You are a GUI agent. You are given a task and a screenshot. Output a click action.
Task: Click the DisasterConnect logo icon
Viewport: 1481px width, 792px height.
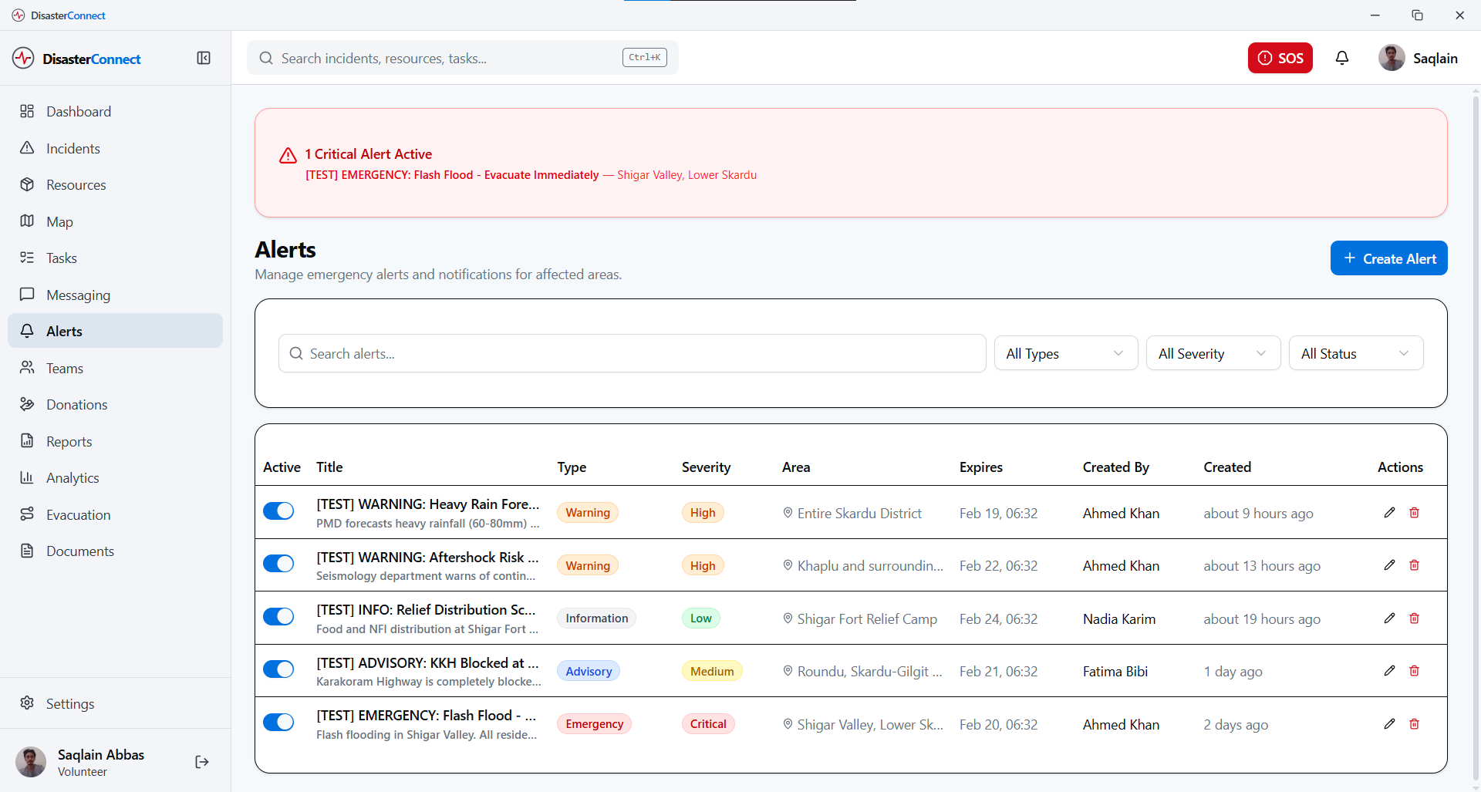(22, 58)
